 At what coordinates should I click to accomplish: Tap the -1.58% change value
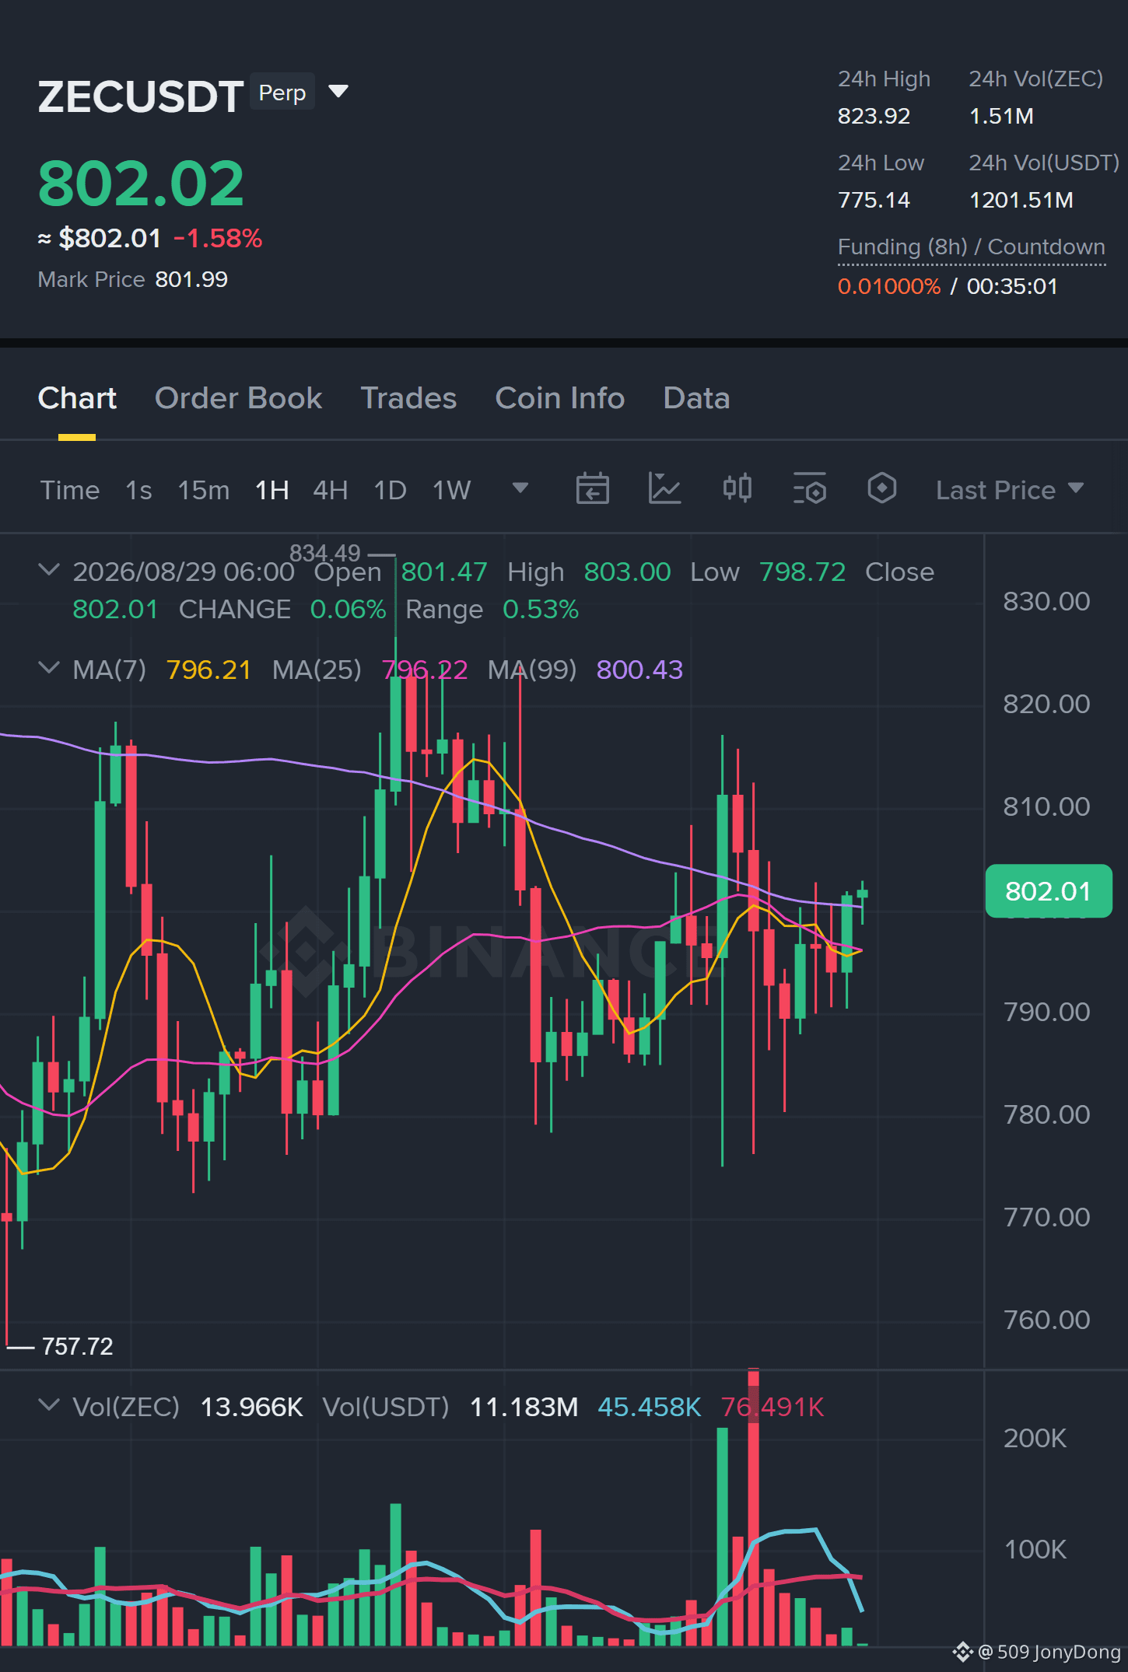click(218, 238)
